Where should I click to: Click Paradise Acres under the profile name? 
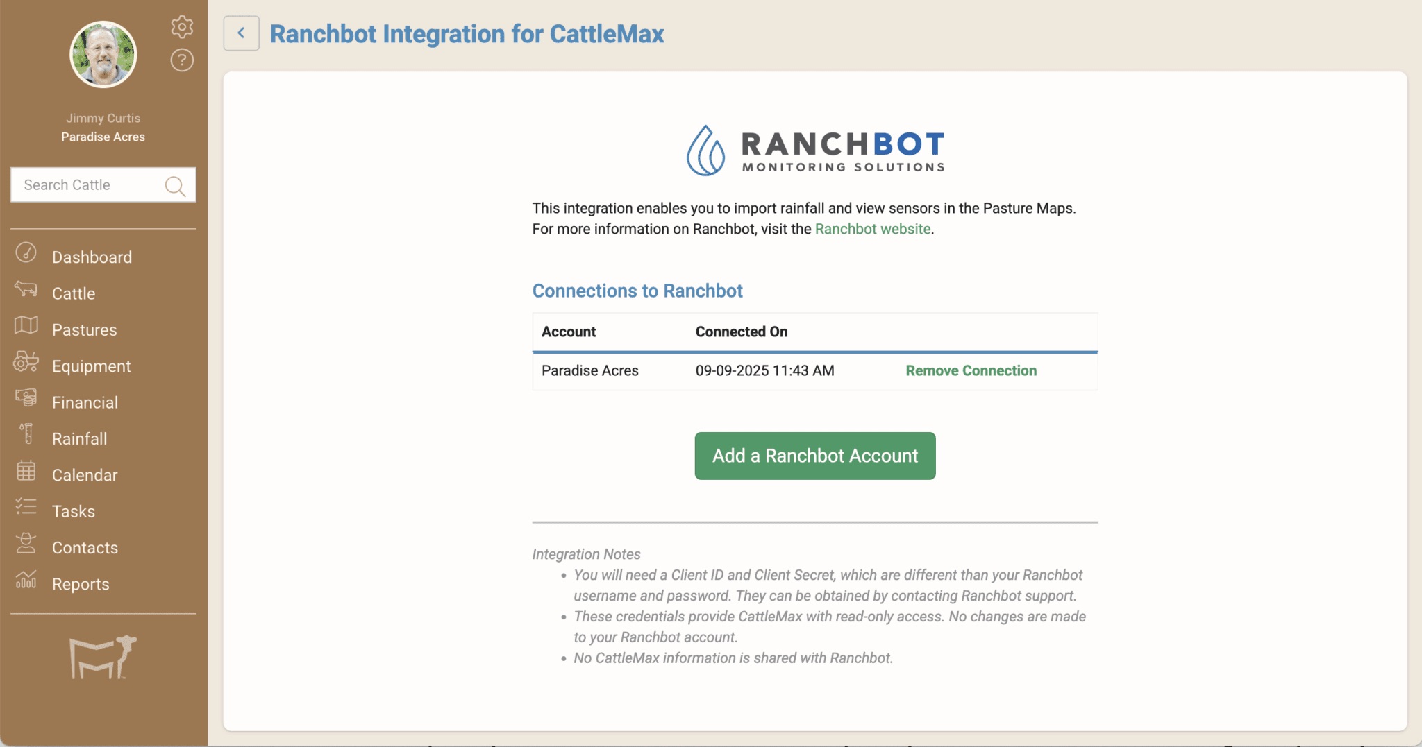coord(103,137)
